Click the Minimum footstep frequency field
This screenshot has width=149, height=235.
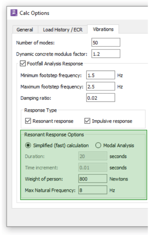100,75
